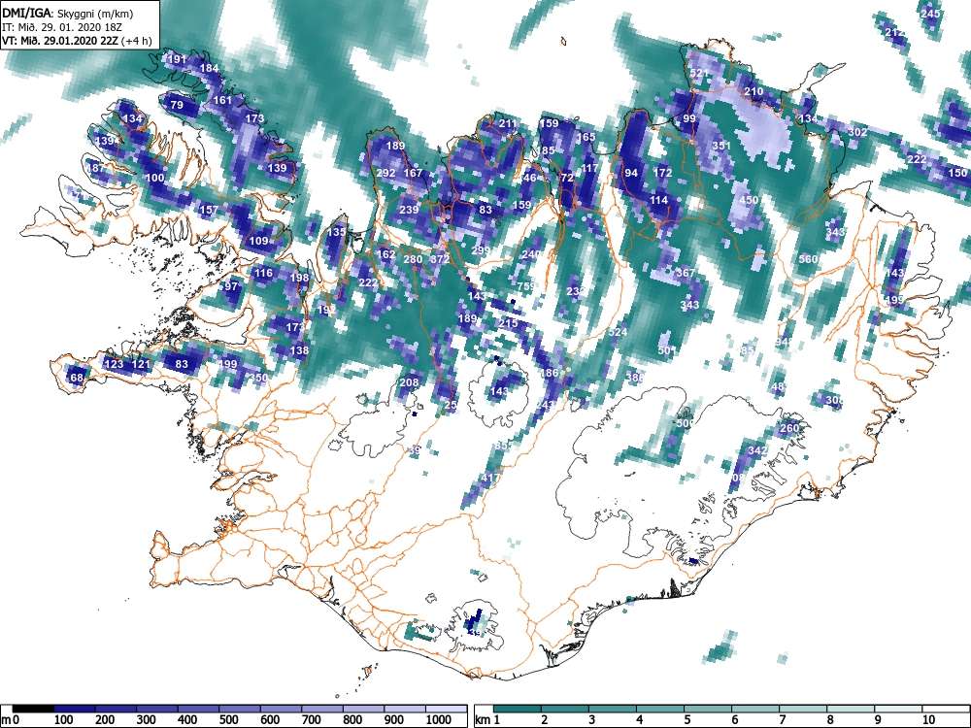Click the map value 211
Screen dimensions: 971x728
pos(508,123)
